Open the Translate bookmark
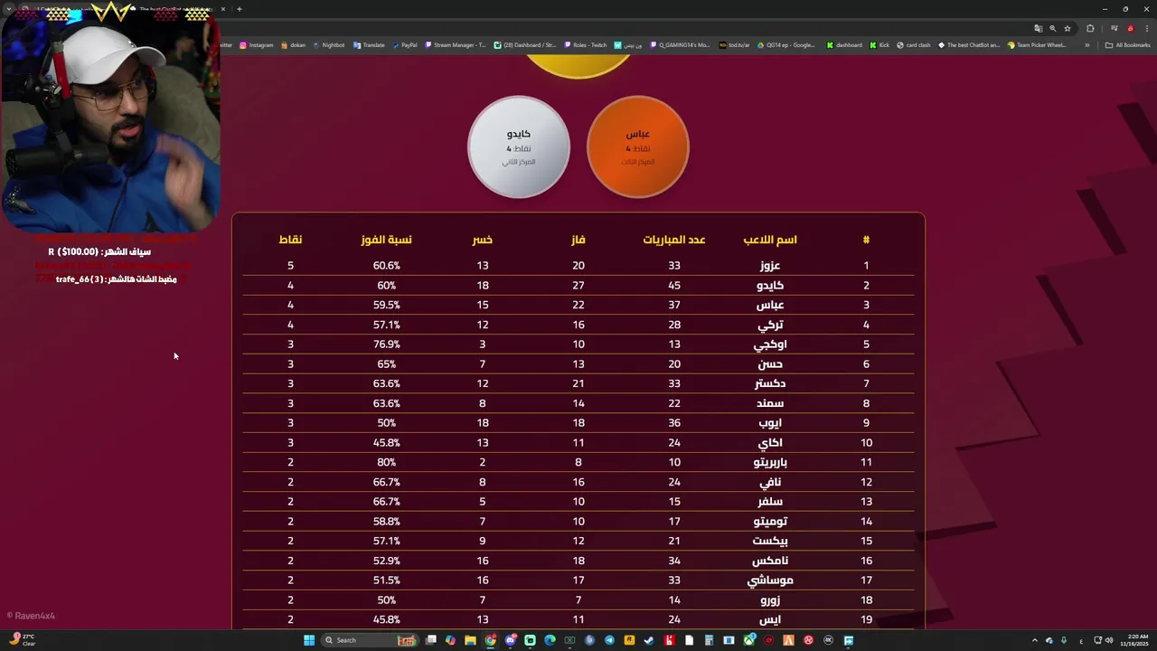The image size is (1157, 651). click(369, 45)
